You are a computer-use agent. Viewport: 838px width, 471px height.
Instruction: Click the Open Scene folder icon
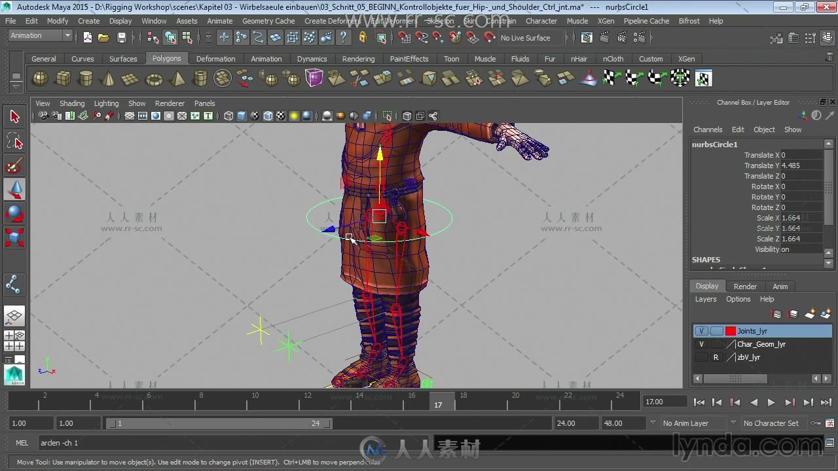click(103, 37)
